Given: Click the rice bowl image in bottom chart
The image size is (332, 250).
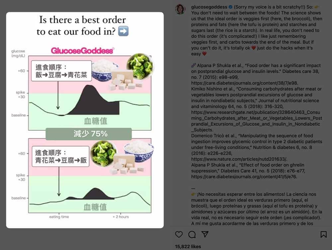Looking at the screenshot, I should click(139, 152).
